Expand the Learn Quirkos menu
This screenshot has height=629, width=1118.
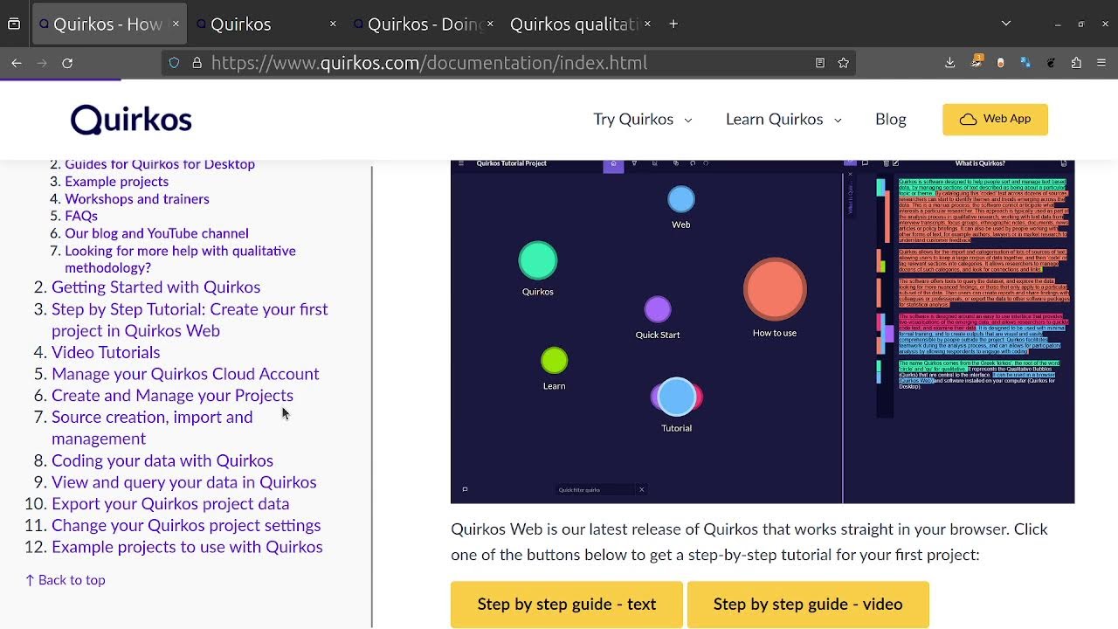point(783,120)
